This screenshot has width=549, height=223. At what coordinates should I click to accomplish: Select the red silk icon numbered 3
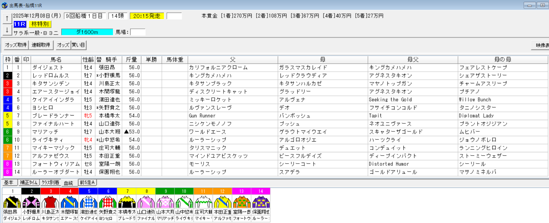50,202
